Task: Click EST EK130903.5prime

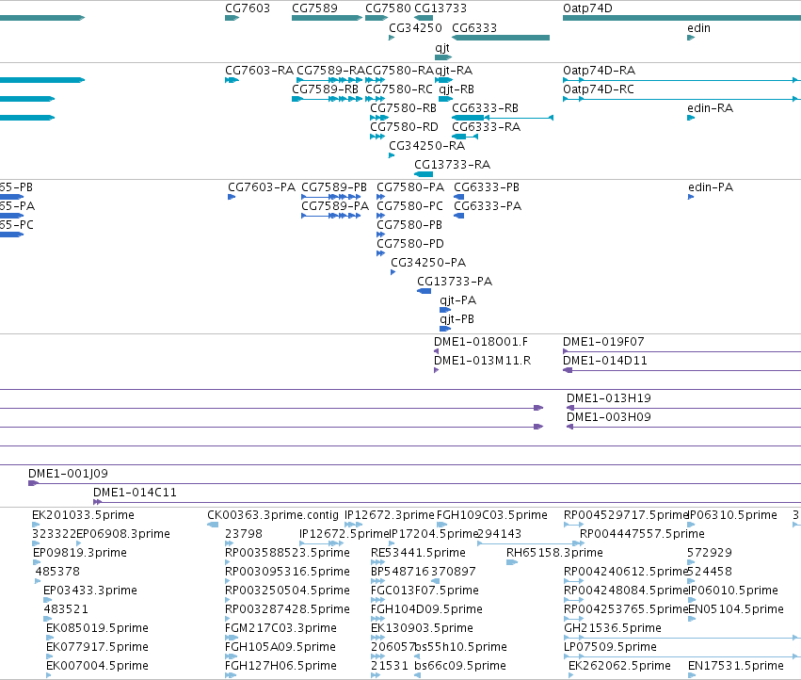Action: click(422, 628)
